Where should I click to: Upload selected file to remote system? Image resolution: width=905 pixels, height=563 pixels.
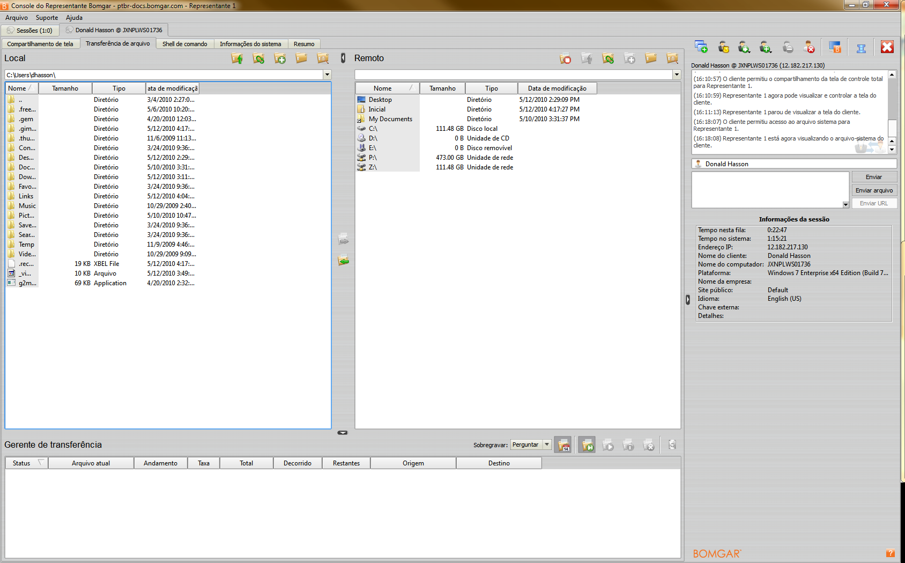point(344,239)
